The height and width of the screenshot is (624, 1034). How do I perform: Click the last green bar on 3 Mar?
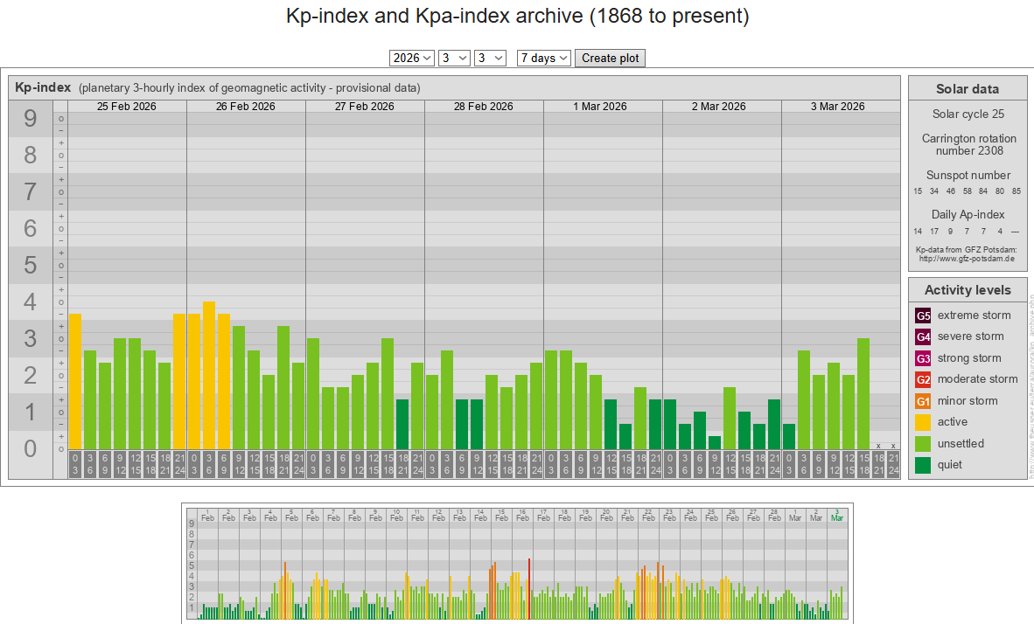[x=863, y=393]
